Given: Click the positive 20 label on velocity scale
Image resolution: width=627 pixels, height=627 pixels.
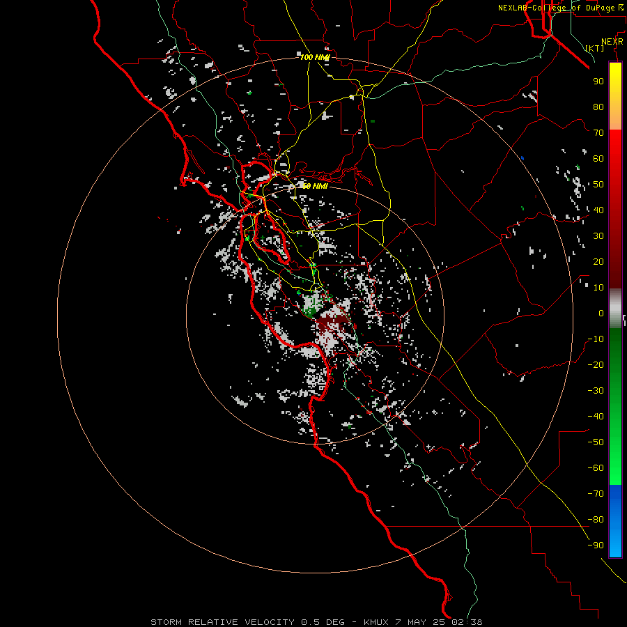Looking at the screenshot, I should click(x=598, y=261).
